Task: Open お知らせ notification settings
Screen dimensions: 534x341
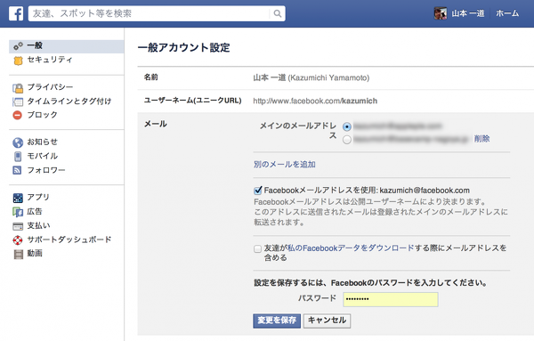Action: tap(43, 142)
